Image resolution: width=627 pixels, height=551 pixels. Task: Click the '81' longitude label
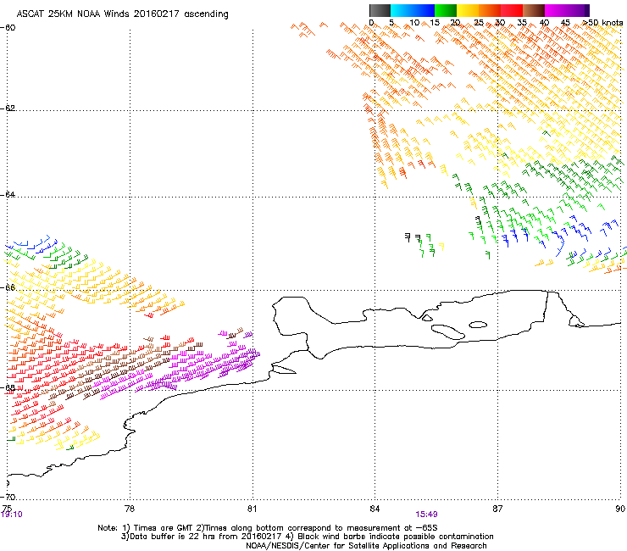[x=252, y=509]
